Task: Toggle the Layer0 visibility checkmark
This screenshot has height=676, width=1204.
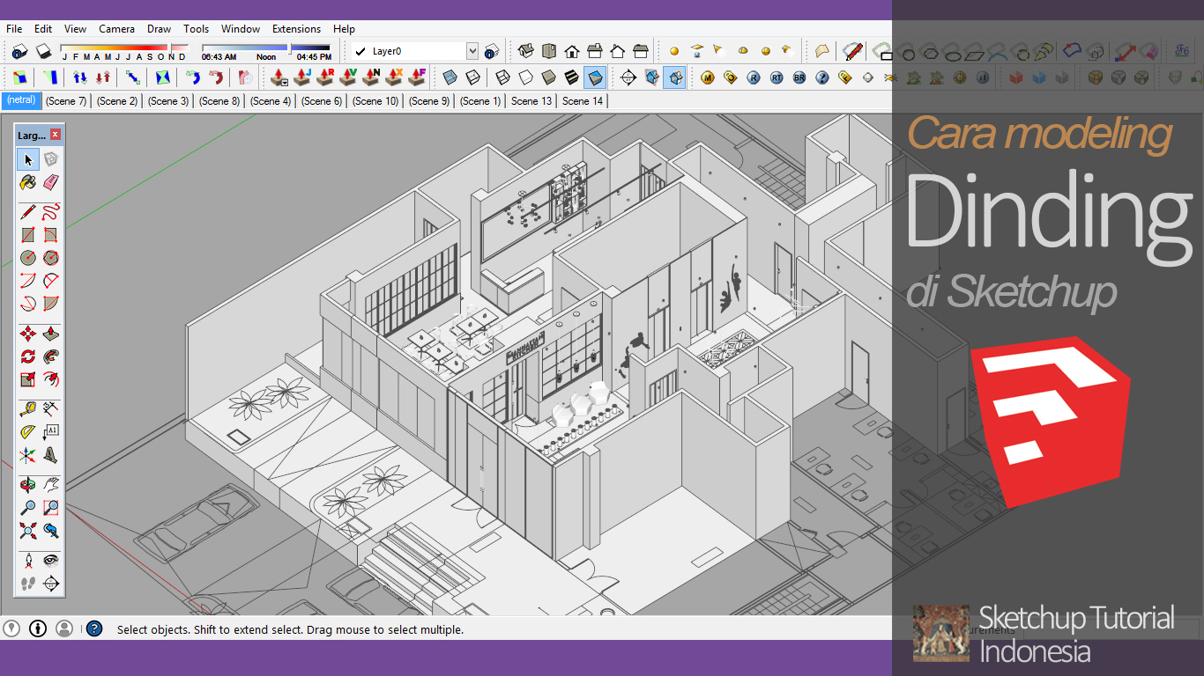Action: click(x=360, y=50)
